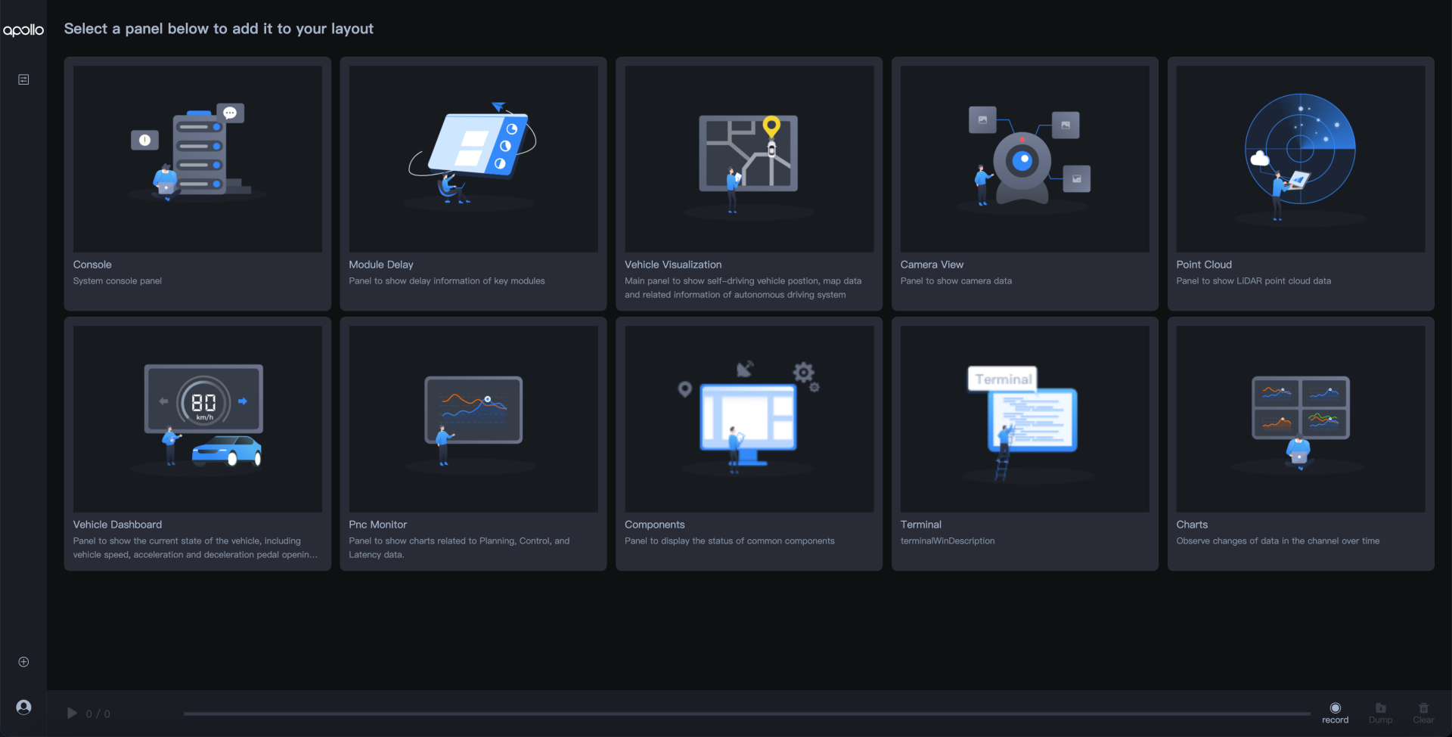The image size is (1452, 737).
Task: Add the Point Cloud panel
Action: 1300,183
